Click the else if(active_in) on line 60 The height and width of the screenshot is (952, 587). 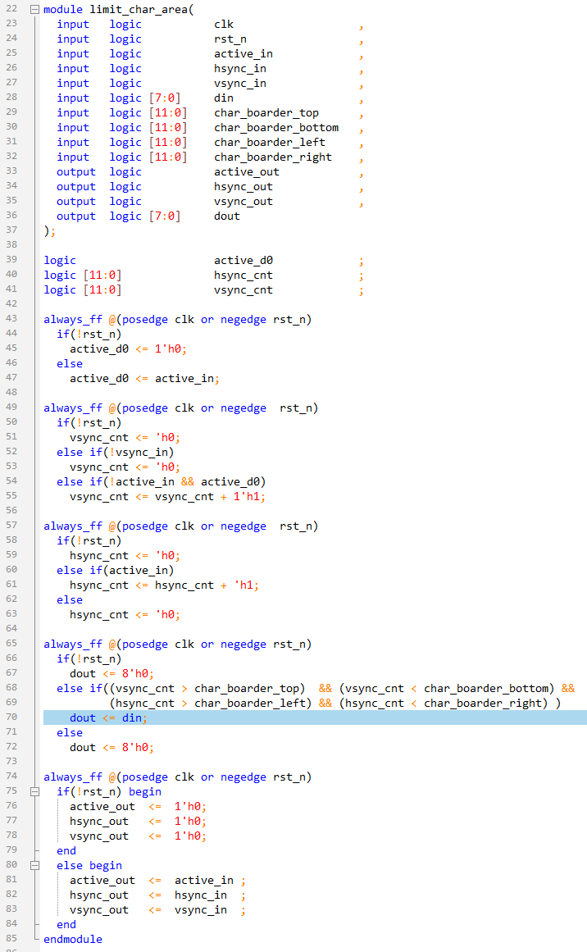point(116,570)
